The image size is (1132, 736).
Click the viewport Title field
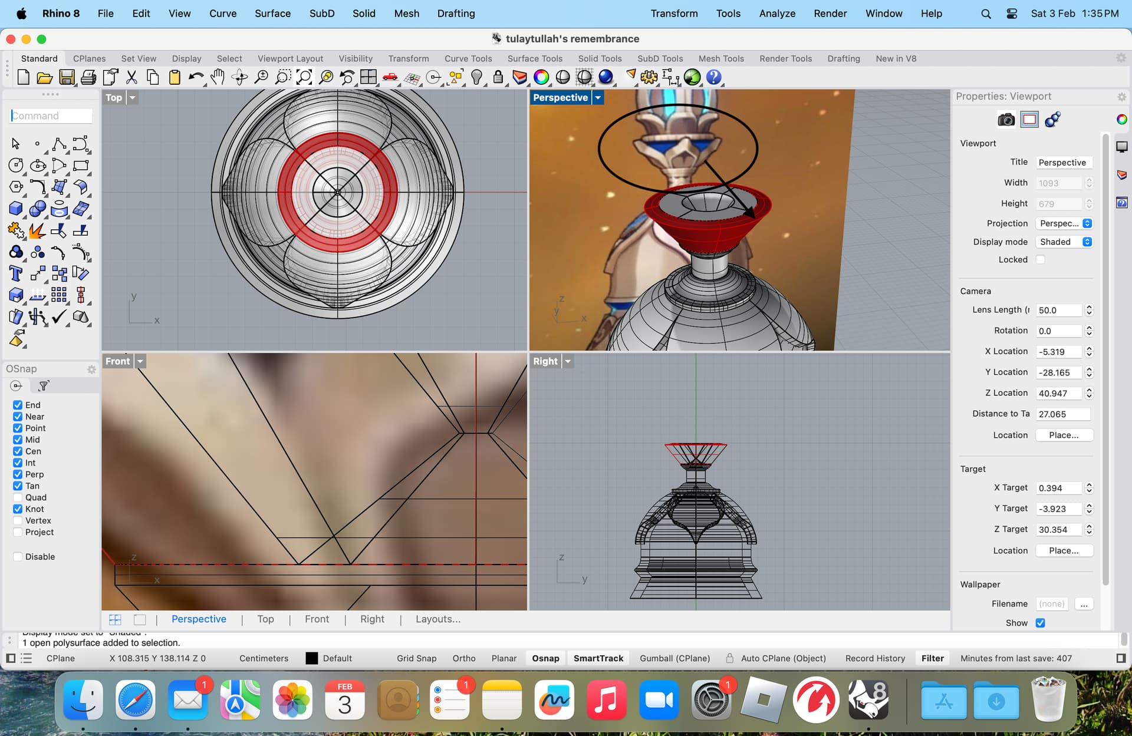click(1064, 163)
